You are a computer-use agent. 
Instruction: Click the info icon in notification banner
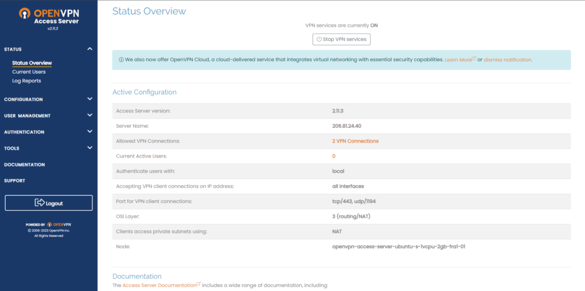[x=121, y=60]
